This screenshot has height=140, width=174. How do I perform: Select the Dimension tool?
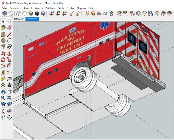pyautogui.click(x=10, y=73)
